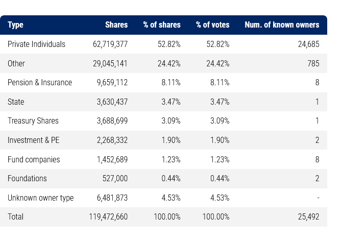Click the Other owner type row
The width and height of the screenshot is (341, 242).
[x=16, y=64]
